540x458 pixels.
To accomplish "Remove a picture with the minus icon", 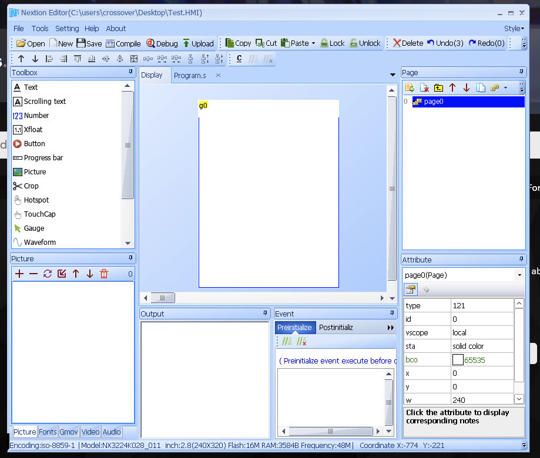I will pos(33,274).
